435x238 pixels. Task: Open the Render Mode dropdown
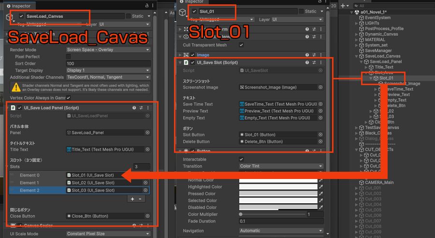[107, 49]
